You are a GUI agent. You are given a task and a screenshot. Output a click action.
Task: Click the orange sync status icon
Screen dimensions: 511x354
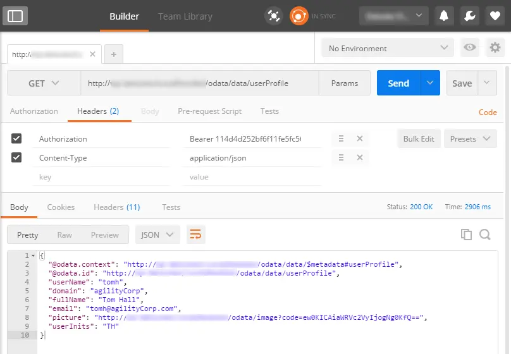tap(299, 16)
